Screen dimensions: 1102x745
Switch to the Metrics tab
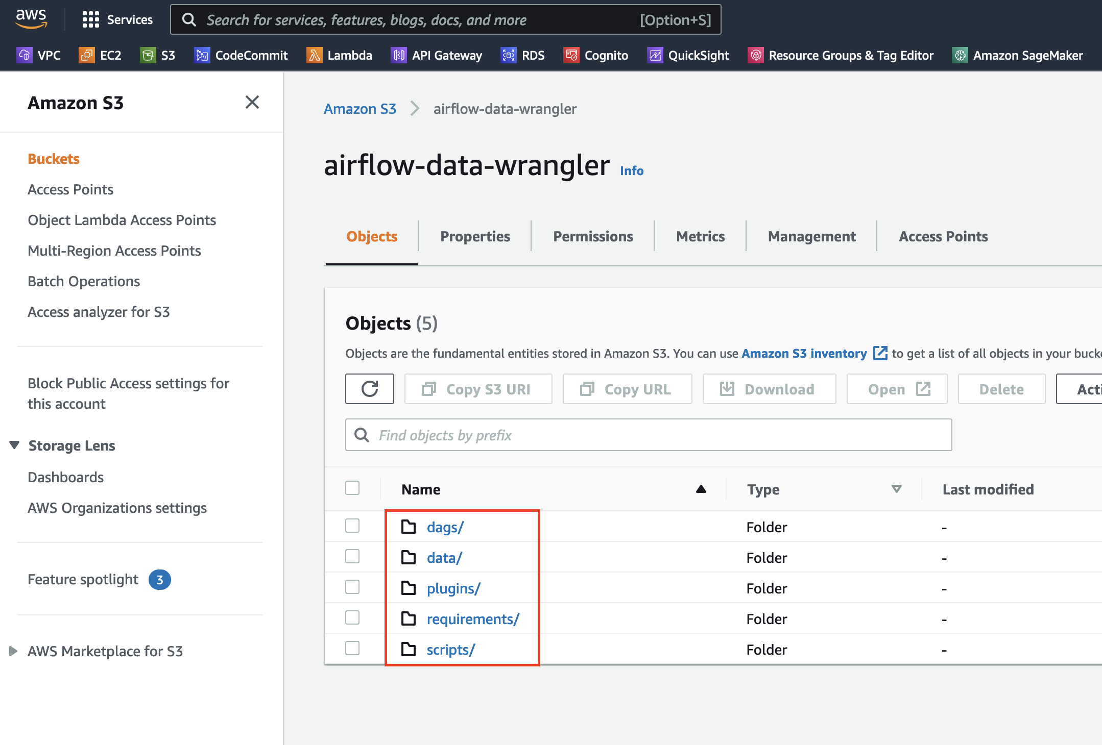point(700,236)
